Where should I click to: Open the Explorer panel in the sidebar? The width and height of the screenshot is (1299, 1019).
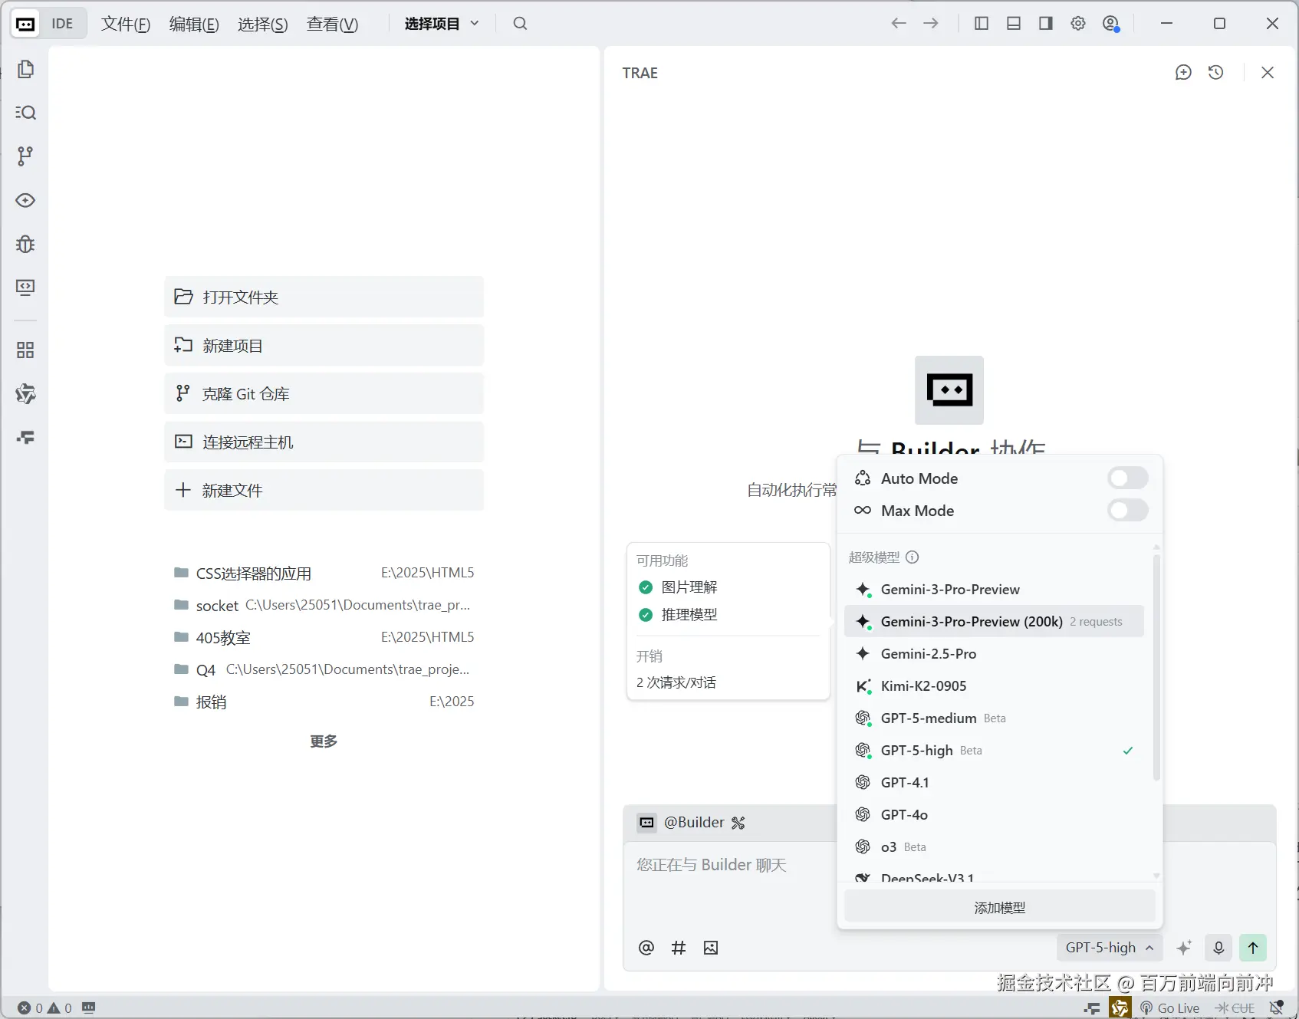click(x=25, y=69)
